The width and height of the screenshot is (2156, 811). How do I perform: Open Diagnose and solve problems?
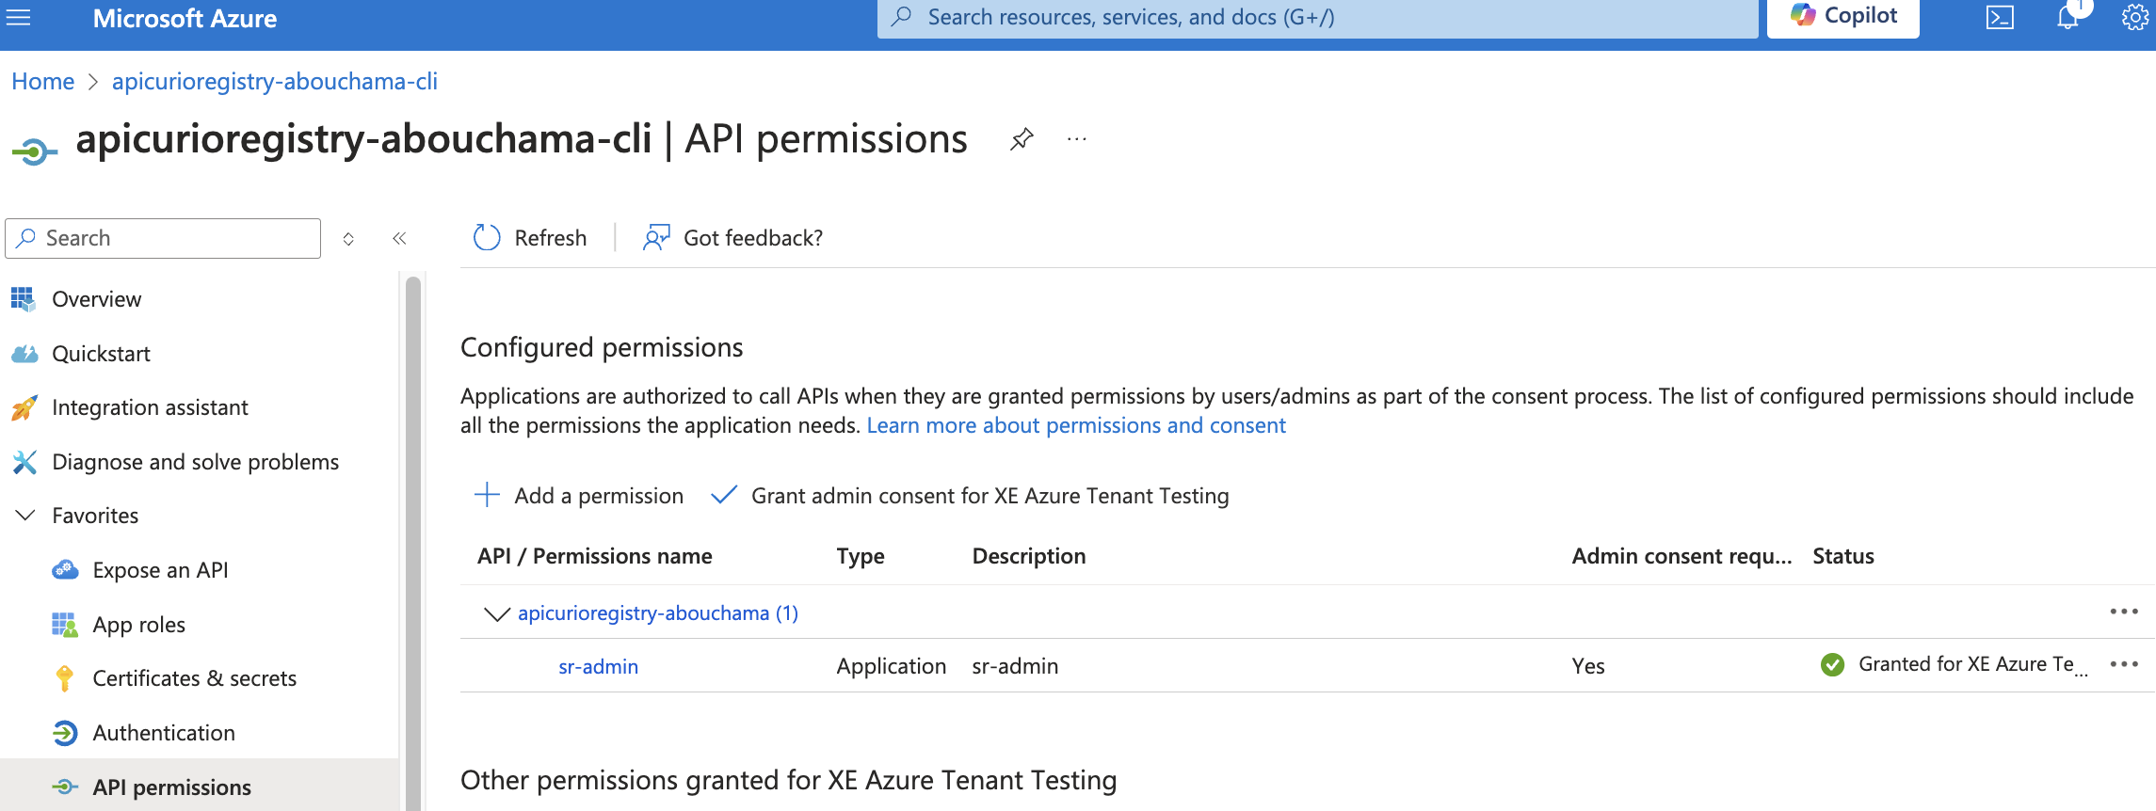point(195,462)
